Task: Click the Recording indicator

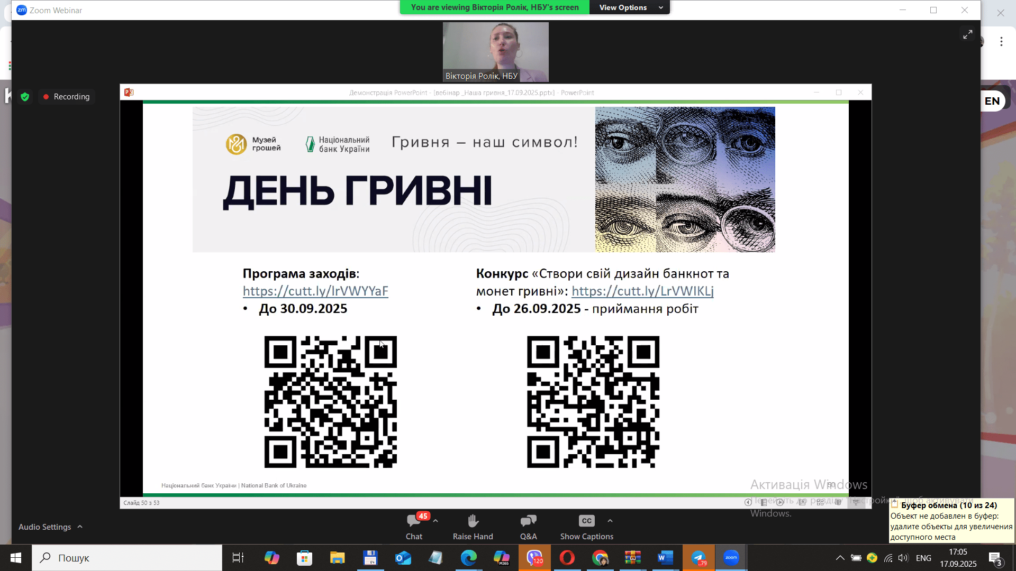Action: pyautogui.click(x=67, y=97)
